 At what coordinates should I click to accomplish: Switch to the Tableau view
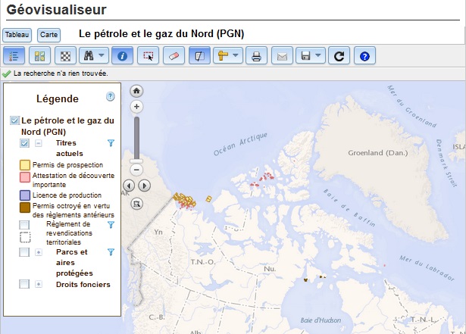coord(17,35)
